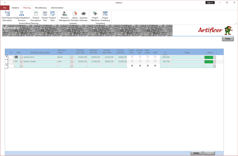238x156 pixels.
Task: Open Product Flow diagram
Action: click(45, 16)
